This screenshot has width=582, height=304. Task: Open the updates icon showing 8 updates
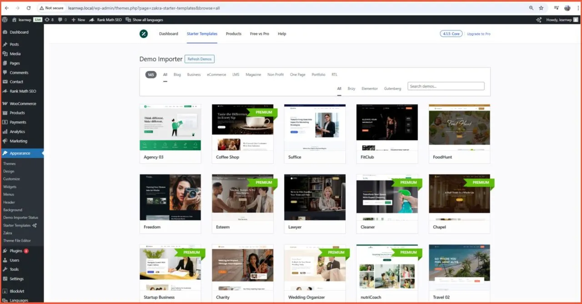pyautogui.click(x=49, y=20)
